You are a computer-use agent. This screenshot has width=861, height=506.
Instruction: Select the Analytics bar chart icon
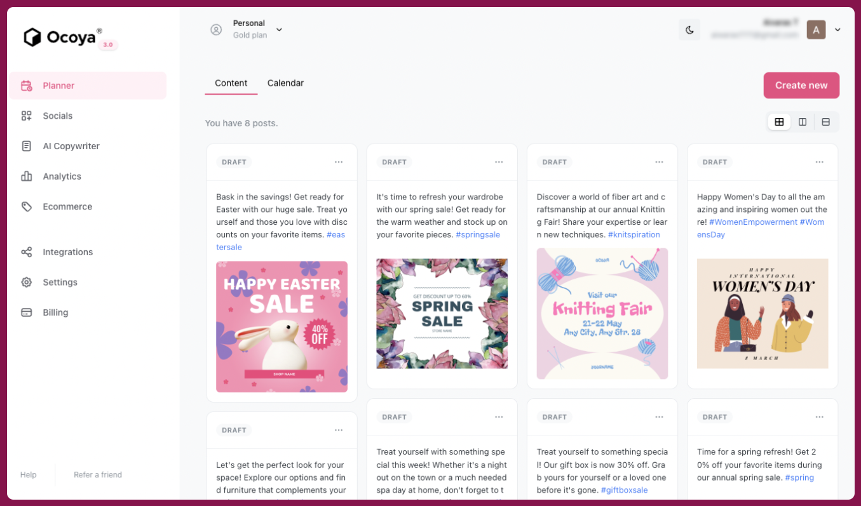pyautogui.click(x=26, y=176)
